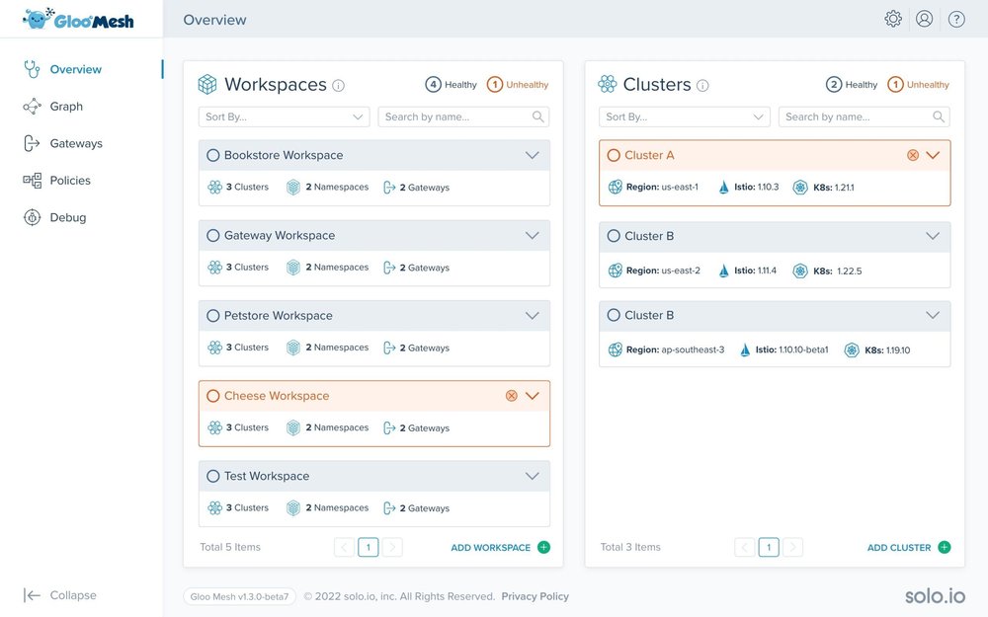Click page 1 in Workspaces pagination

[368, 547]
